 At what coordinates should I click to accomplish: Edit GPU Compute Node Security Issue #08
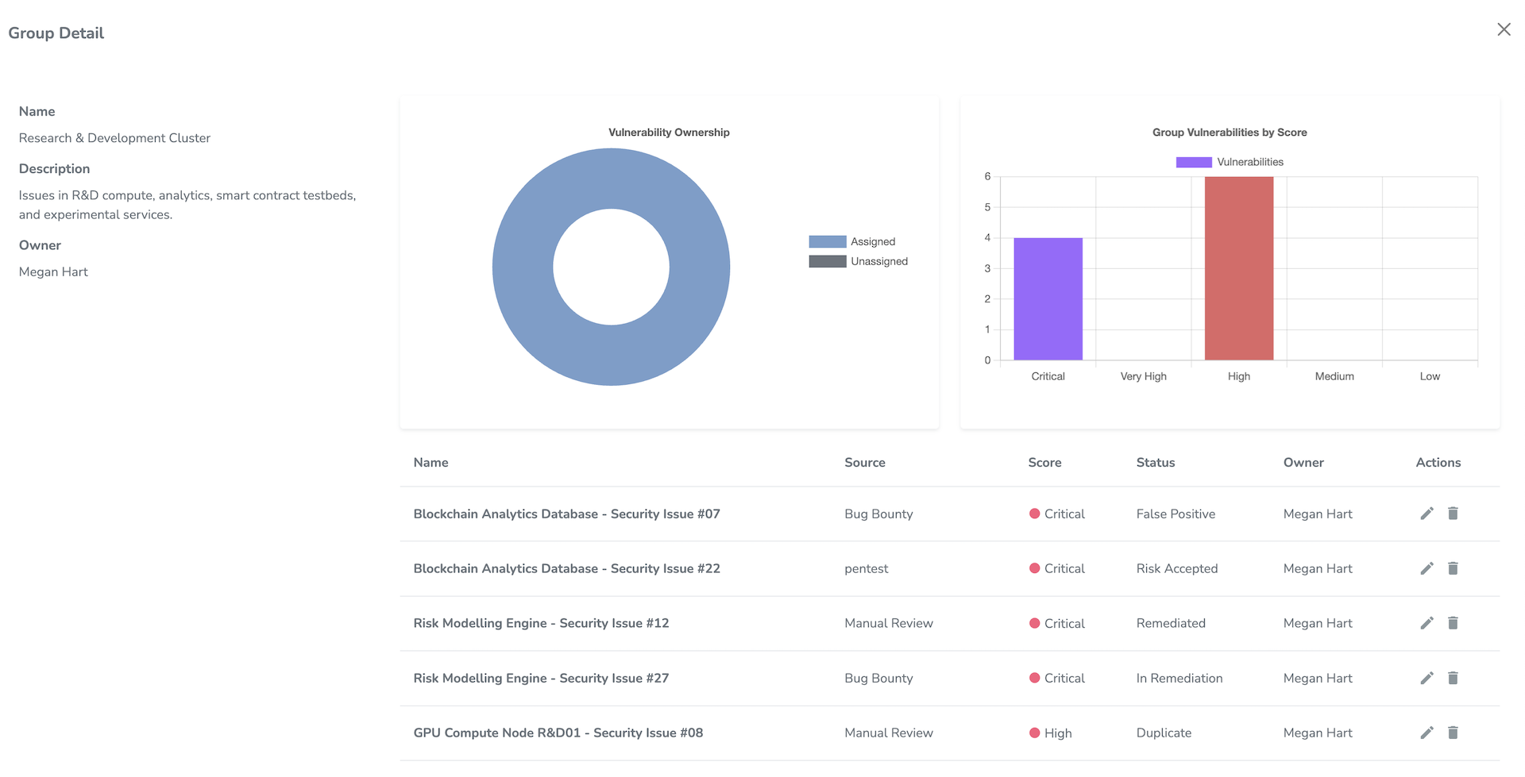[x=1427, y=733]
